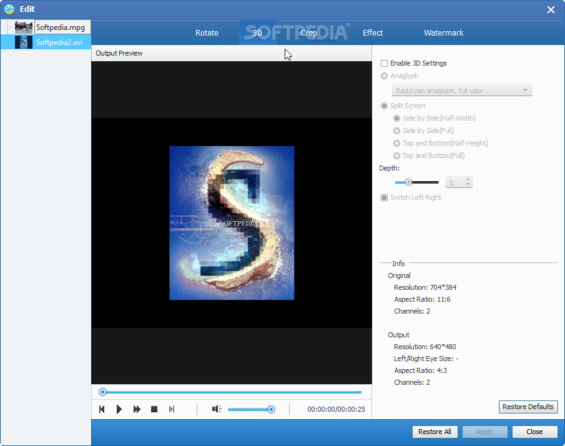Select the Split Screen radio option
The image size is (565, 446).
tap(384, 106)
